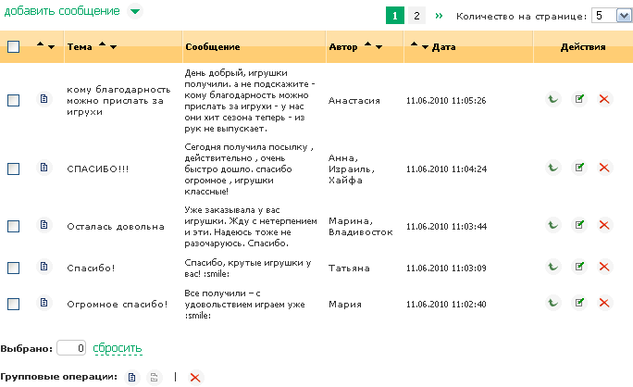Edit the message by Мария
The width and height of the screenshot is (633, 387).
click(579, 302)
